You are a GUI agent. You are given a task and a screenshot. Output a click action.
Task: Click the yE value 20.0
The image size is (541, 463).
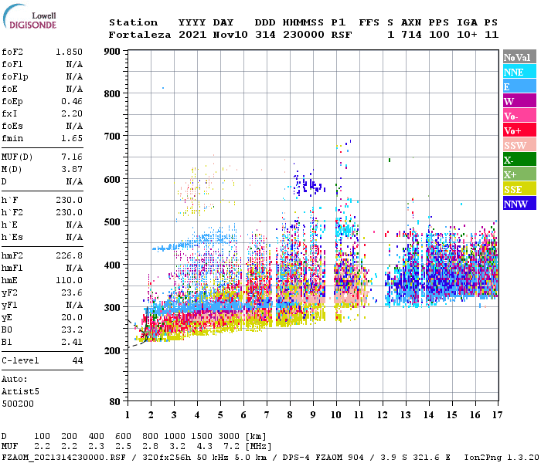(x=72, y=318)
